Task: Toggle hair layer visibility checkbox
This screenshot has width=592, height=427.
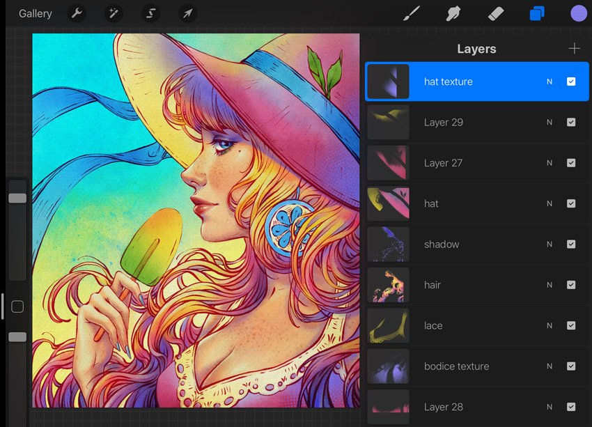Action: point(571,285)
